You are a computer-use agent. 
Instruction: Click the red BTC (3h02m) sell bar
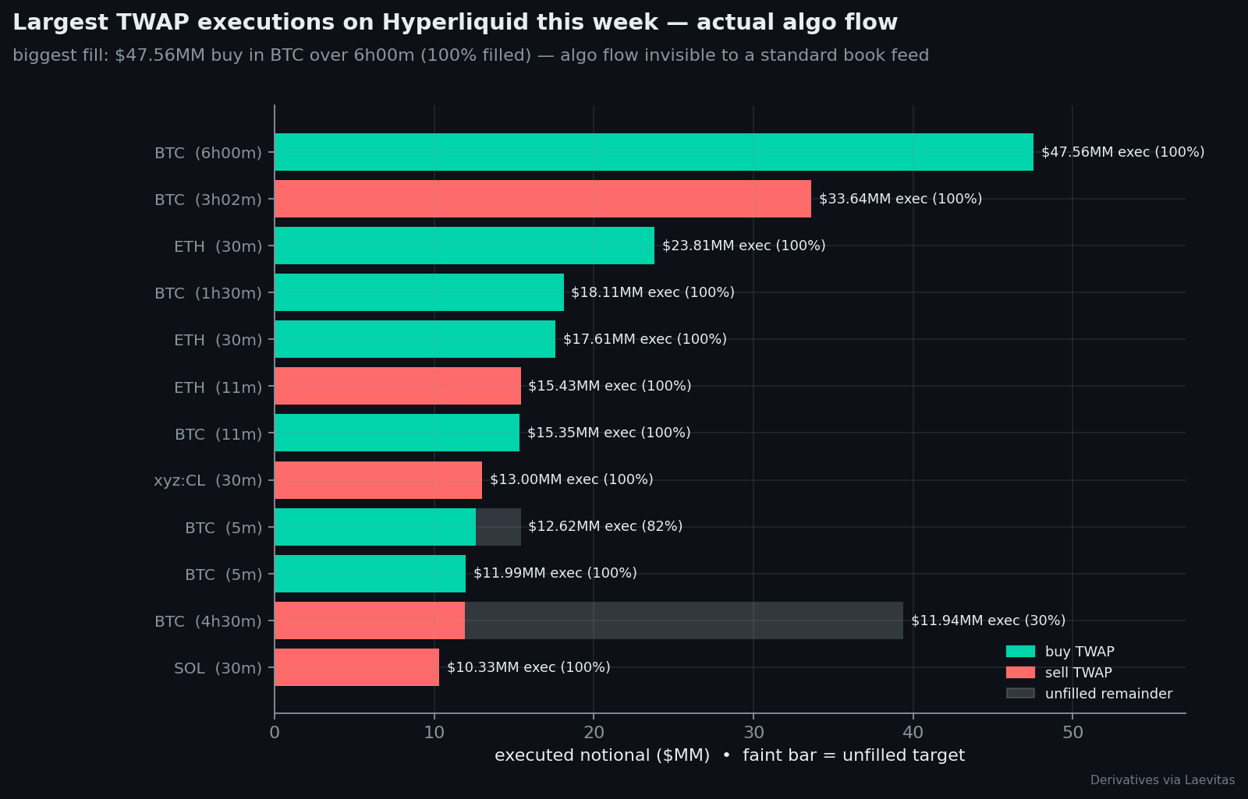coord(543,199)
